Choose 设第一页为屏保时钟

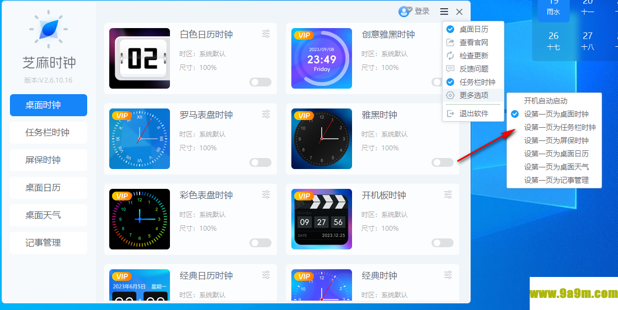click(554, 140)
